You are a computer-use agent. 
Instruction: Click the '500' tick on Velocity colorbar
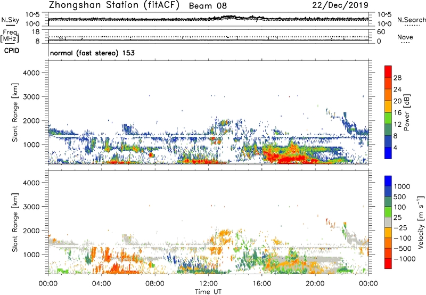pyautogui.click(x=400, y=196)
